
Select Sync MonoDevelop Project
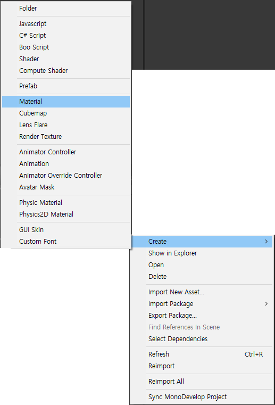point(202,396)
